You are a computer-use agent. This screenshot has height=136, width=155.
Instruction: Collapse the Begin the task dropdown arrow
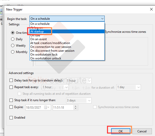pos(102,19)
